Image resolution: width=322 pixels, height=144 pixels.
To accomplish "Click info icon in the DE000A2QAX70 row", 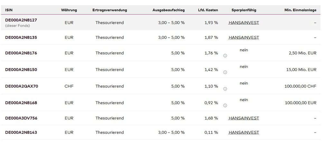I will pyautogui.click(x=225, y=89).
